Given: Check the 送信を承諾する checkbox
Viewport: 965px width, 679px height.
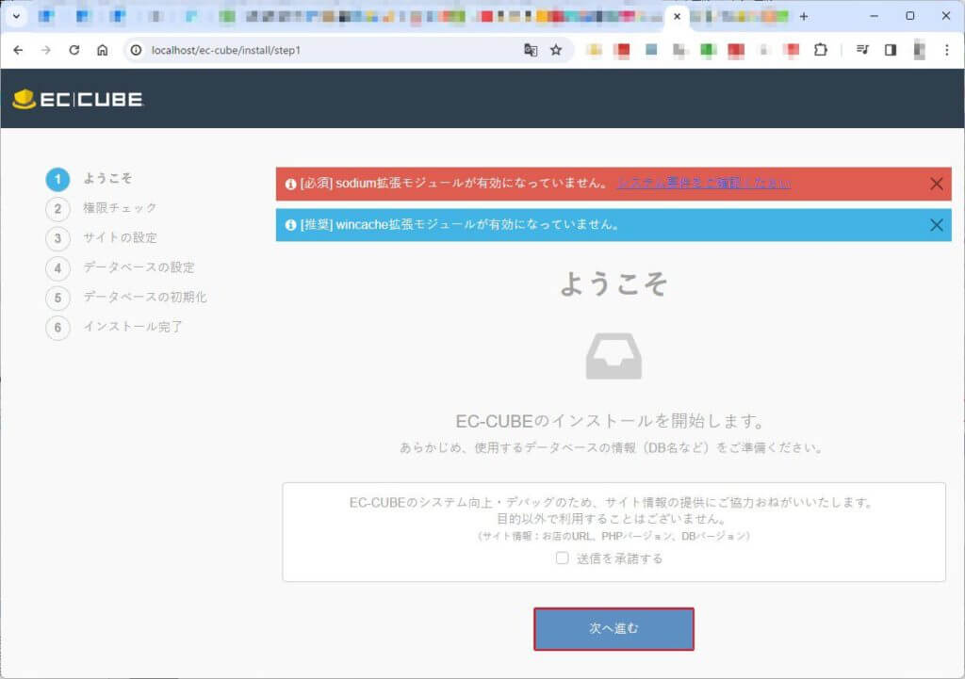Looking at the screenshot, I should pos(562,558).
